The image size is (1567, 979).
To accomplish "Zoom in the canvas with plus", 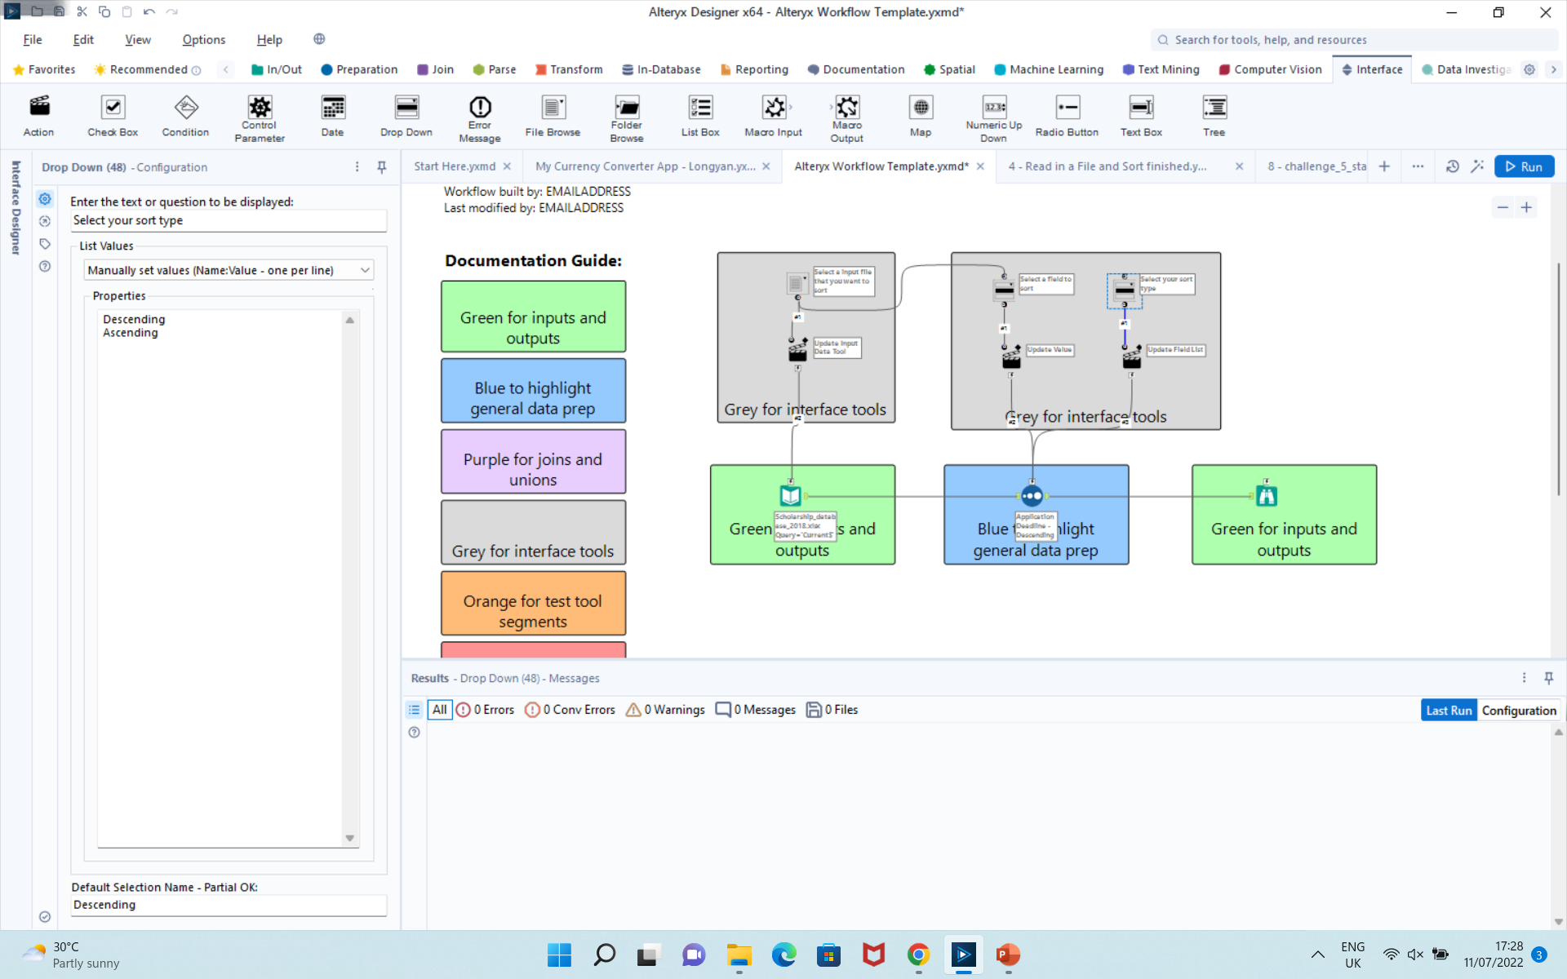I will point(1526,207).
